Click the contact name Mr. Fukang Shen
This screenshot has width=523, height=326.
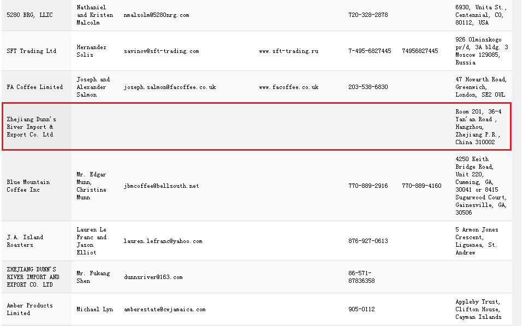tap(93, 277)
